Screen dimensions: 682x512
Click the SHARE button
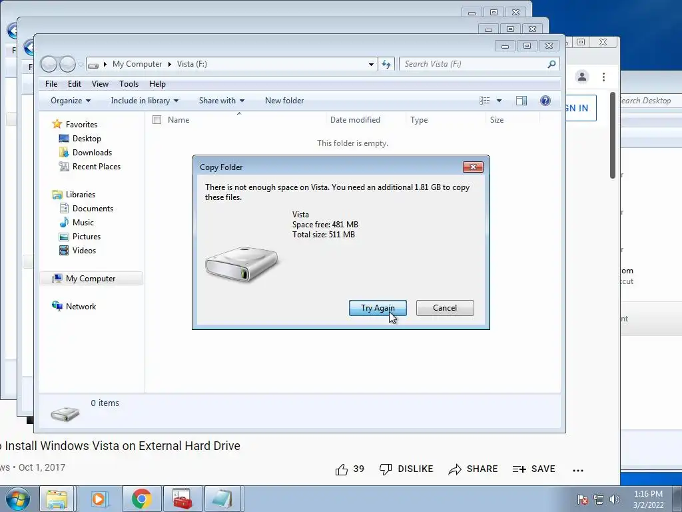click(x=474, y=469)
